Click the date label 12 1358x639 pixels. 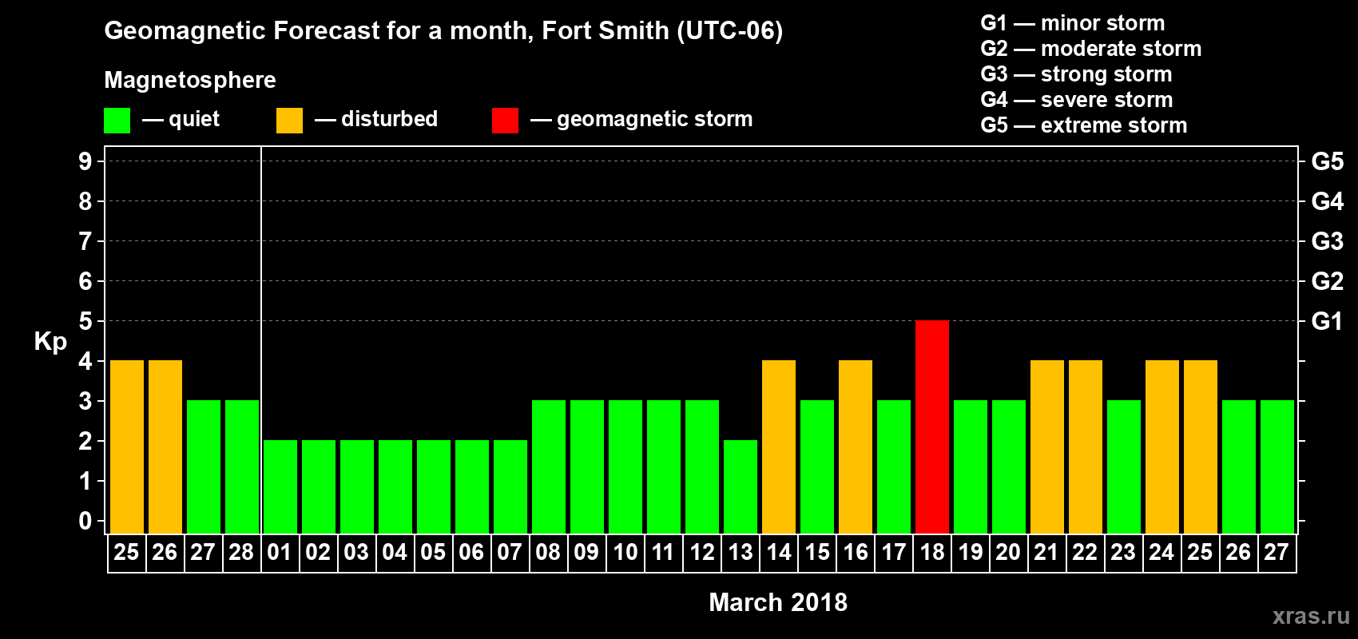click(x=701, y=553)
